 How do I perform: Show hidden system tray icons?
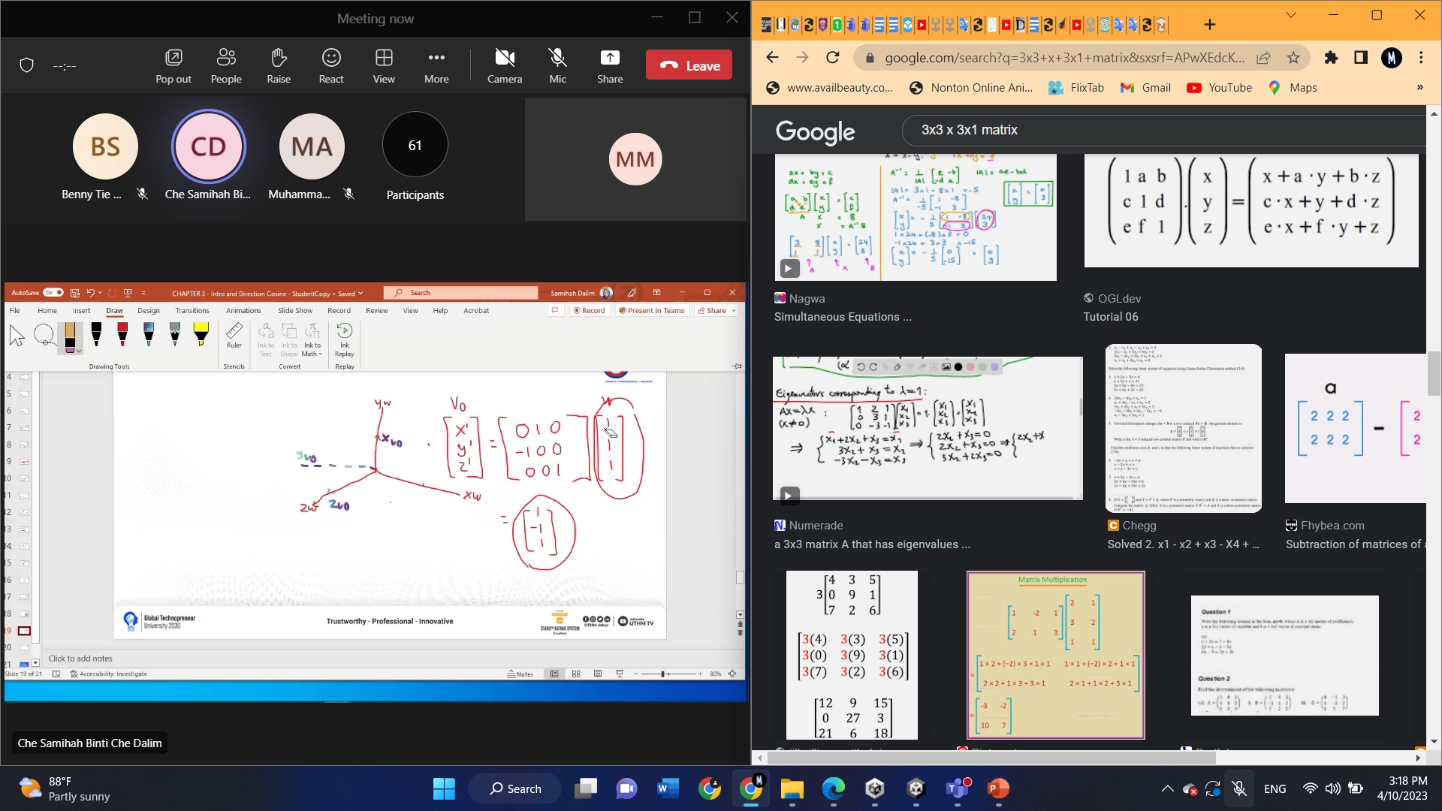(1167, 788)
